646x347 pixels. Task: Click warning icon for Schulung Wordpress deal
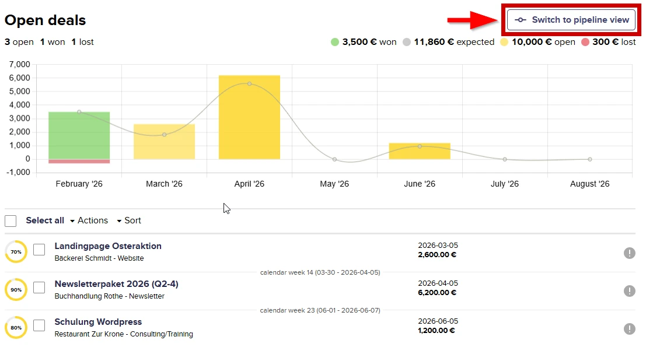[x=630, y=329]
